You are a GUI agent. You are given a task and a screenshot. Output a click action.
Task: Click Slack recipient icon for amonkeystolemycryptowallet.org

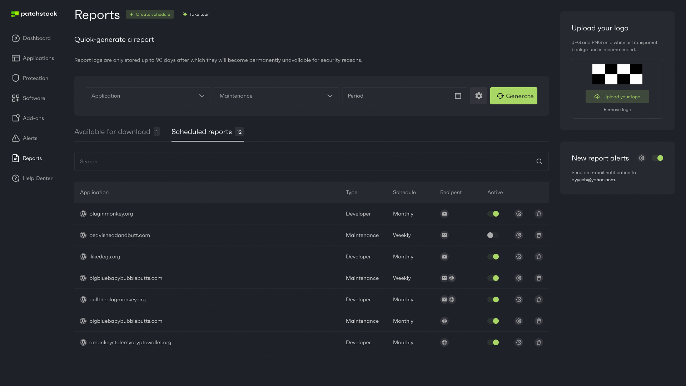pos(444,342)
